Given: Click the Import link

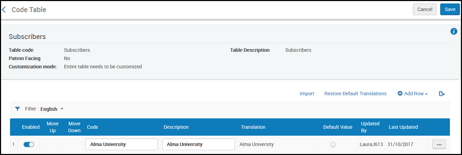Looking at the screenshot, I should point(307,94).
